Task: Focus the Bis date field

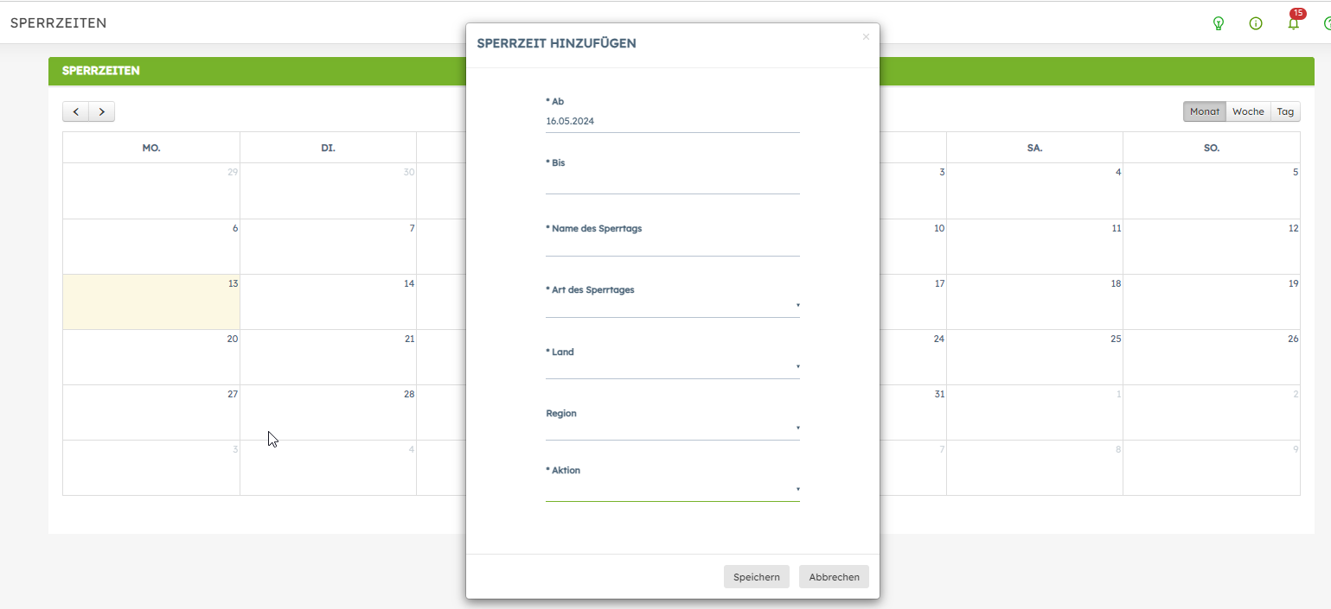Action: [672, 183]
